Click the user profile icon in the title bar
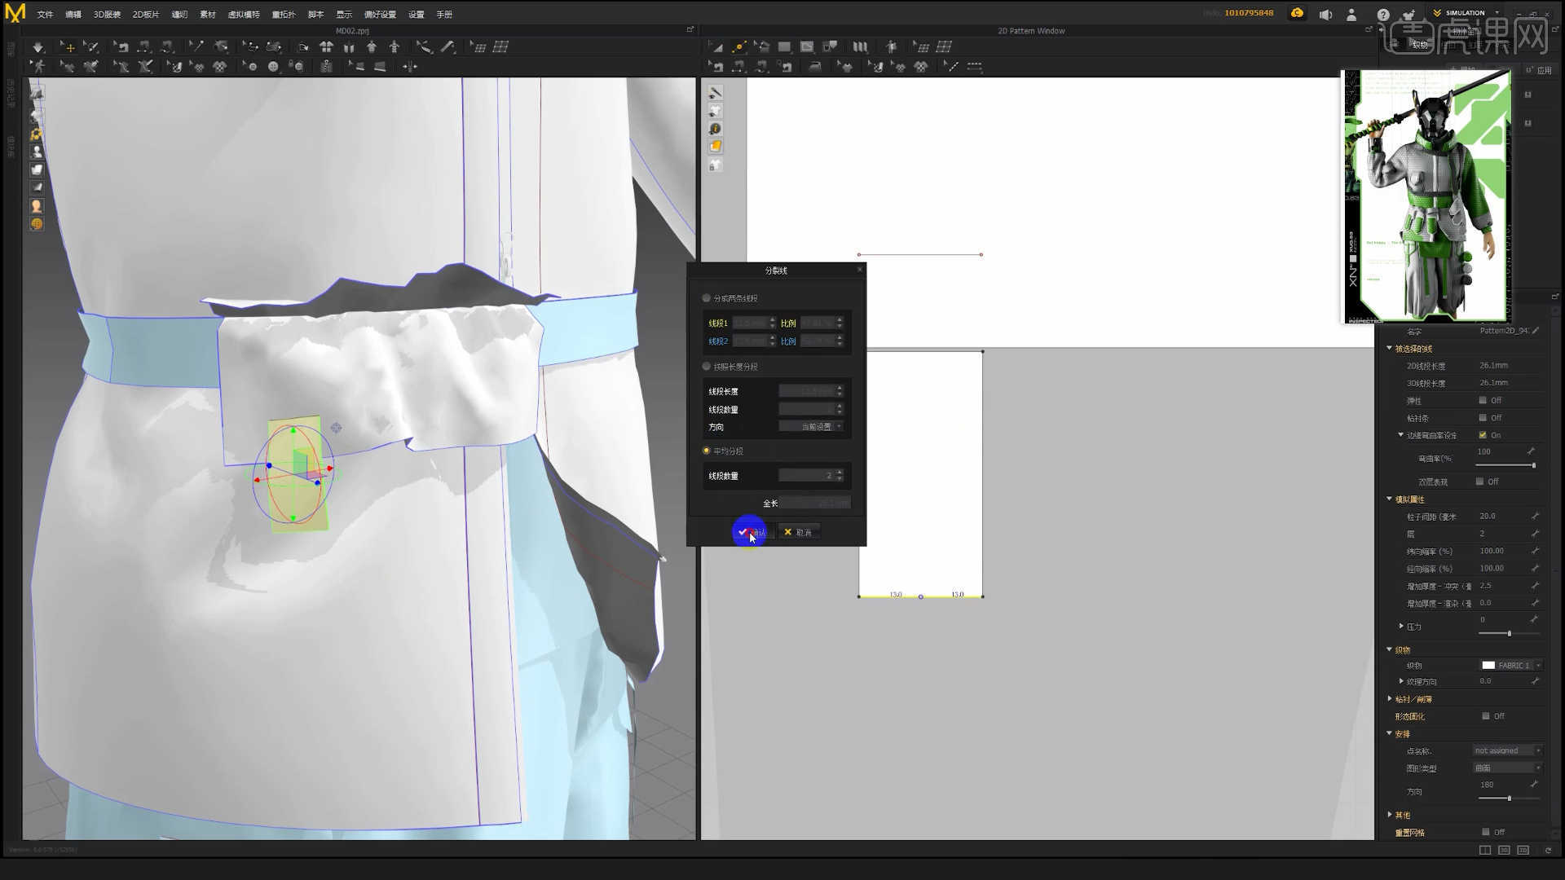The image size is (1565, 880). coord(1351,14)
